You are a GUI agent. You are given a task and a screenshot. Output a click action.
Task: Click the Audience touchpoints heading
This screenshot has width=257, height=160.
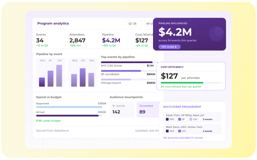(126, 97)
